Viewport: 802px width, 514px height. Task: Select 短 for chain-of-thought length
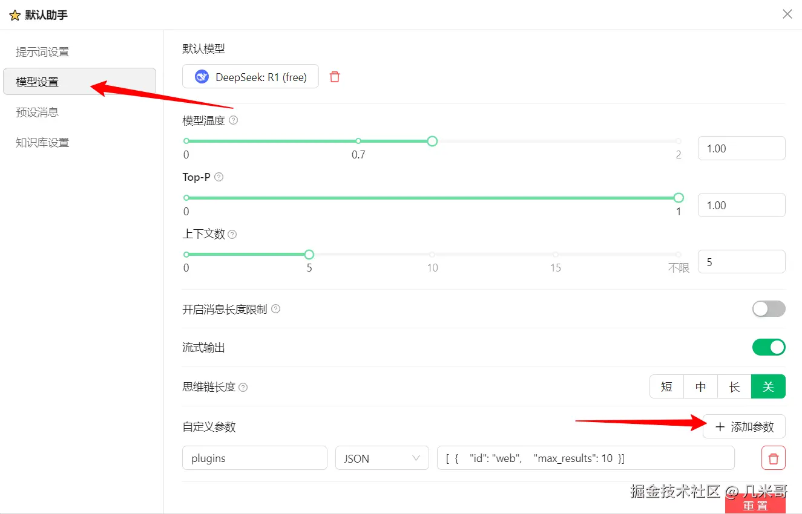point(666,386)
